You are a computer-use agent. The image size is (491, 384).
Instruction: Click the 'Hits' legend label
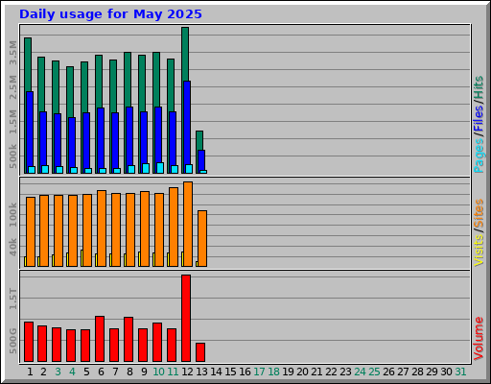479,87
